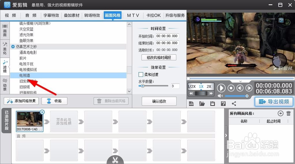Click the style list scroll down arrow
The width and height of the screenshot is (295, 164).
pyautogui.click(x=129, y=91)
